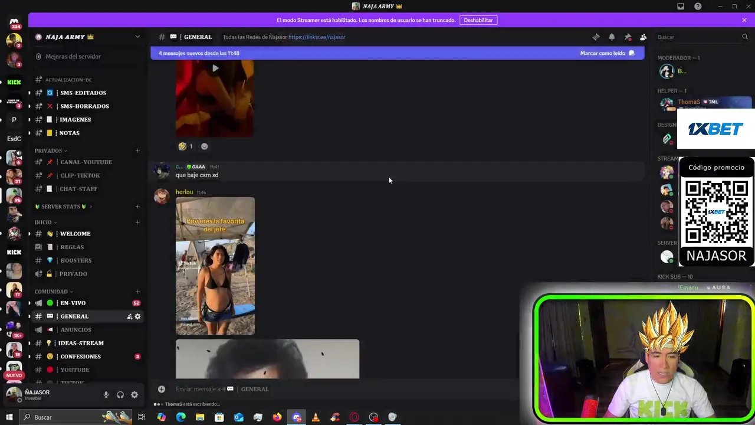The height and width of the screenshot is (425, 755).
Task: Open YOUTUBE channel
Action: pyautogui.click(x=74, y=370)
